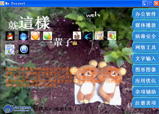Viewport: 159px width, 114px height.
Task: Close the My Project window
Action: 156,4
